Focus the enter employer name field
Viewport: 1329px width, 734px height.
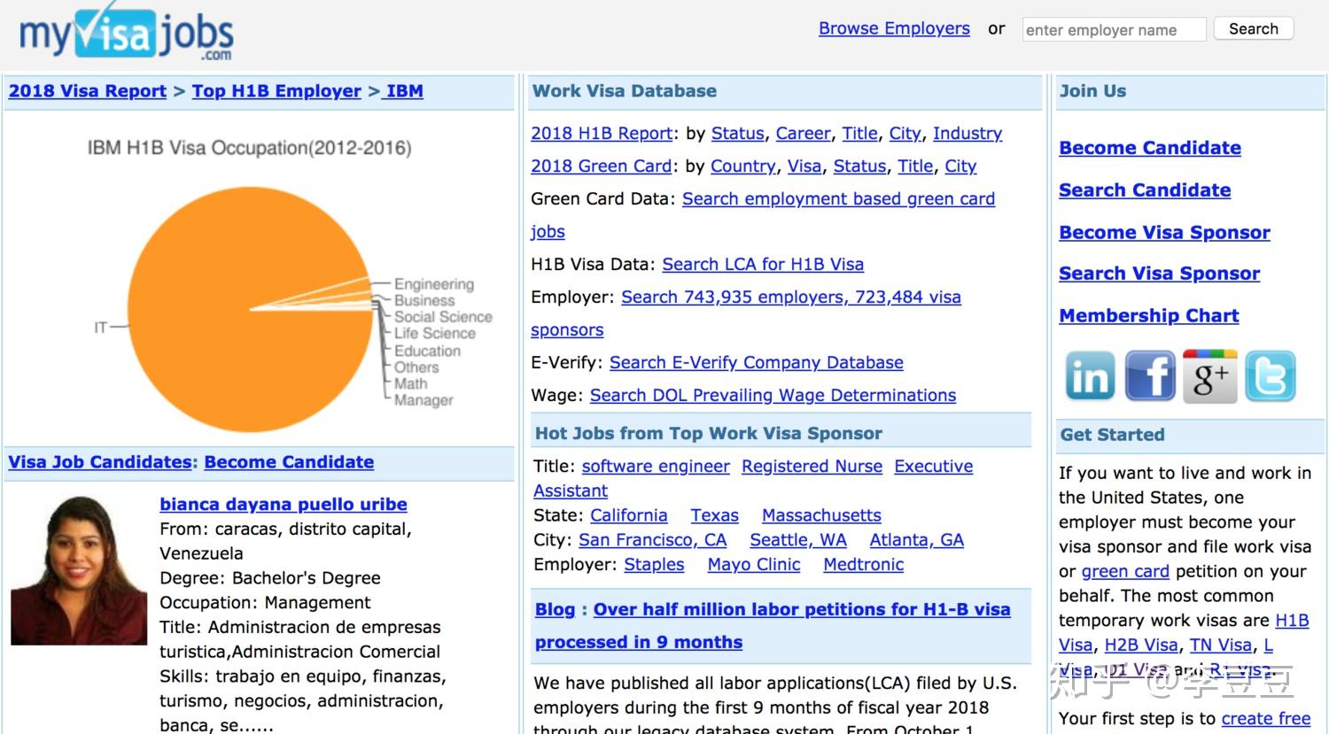click(x=1114, y=30)
